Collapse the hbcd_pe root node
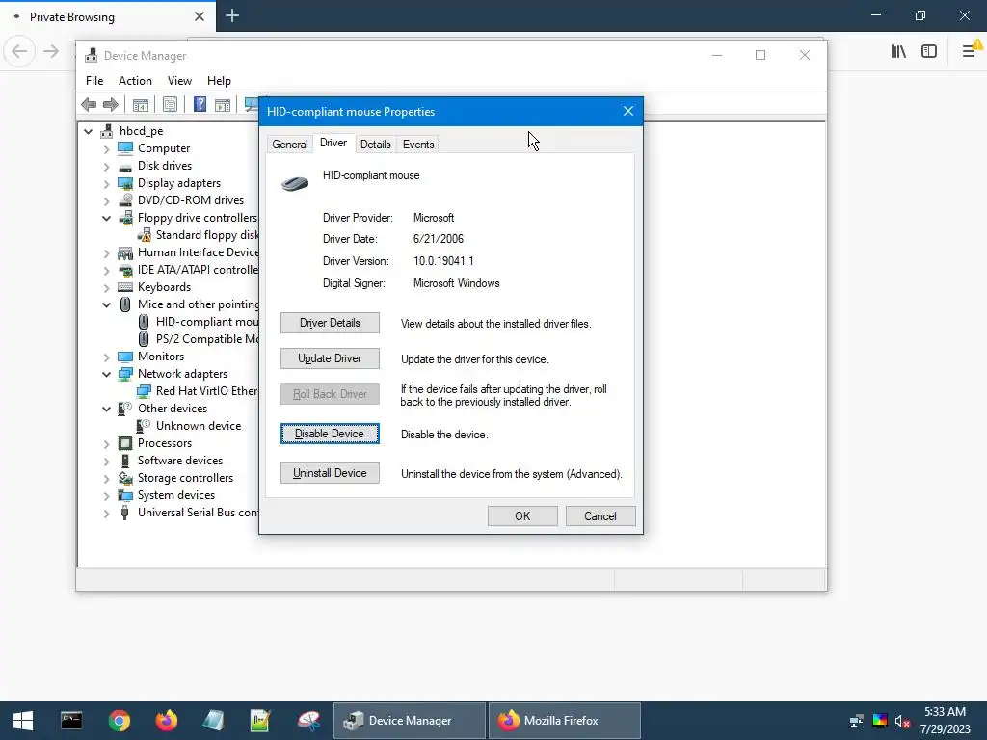The height and width of the screenshot is (740, 987). click(x=88, y=131)
